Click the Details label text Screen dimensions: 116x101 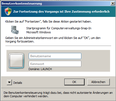pos(18,83)
